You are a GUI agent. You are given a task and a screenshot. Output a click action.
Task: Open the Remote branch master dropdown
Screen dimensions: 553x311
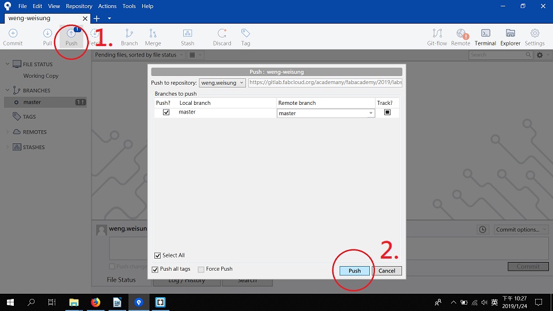325,113
